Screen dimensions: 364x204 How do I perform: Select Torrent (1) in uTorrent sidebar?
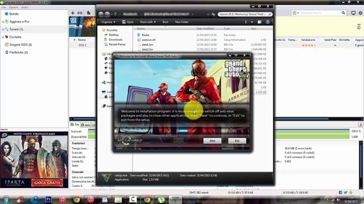(16, 29)
